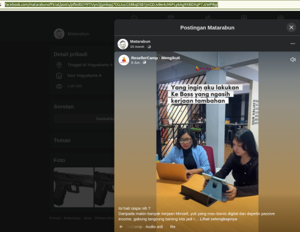Click the Mengikuti follow status
This screenshot has width=300, height=232.
(170, 58)
